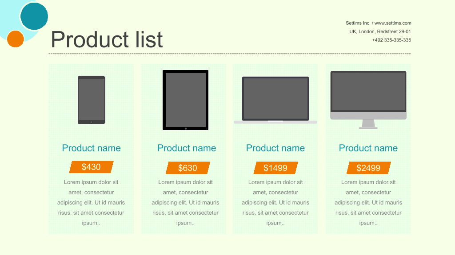Click the +492 335-335-335 phone number
455x255 pixels.
(x=391, y=40)
